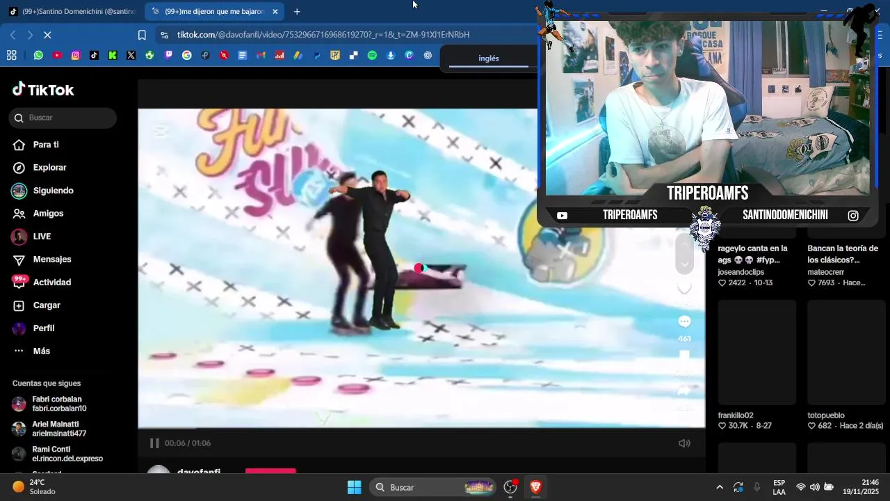The height and width of the screenshot is (501, 890).
Task: Click the address bar URL
Action: click(323, 35)
